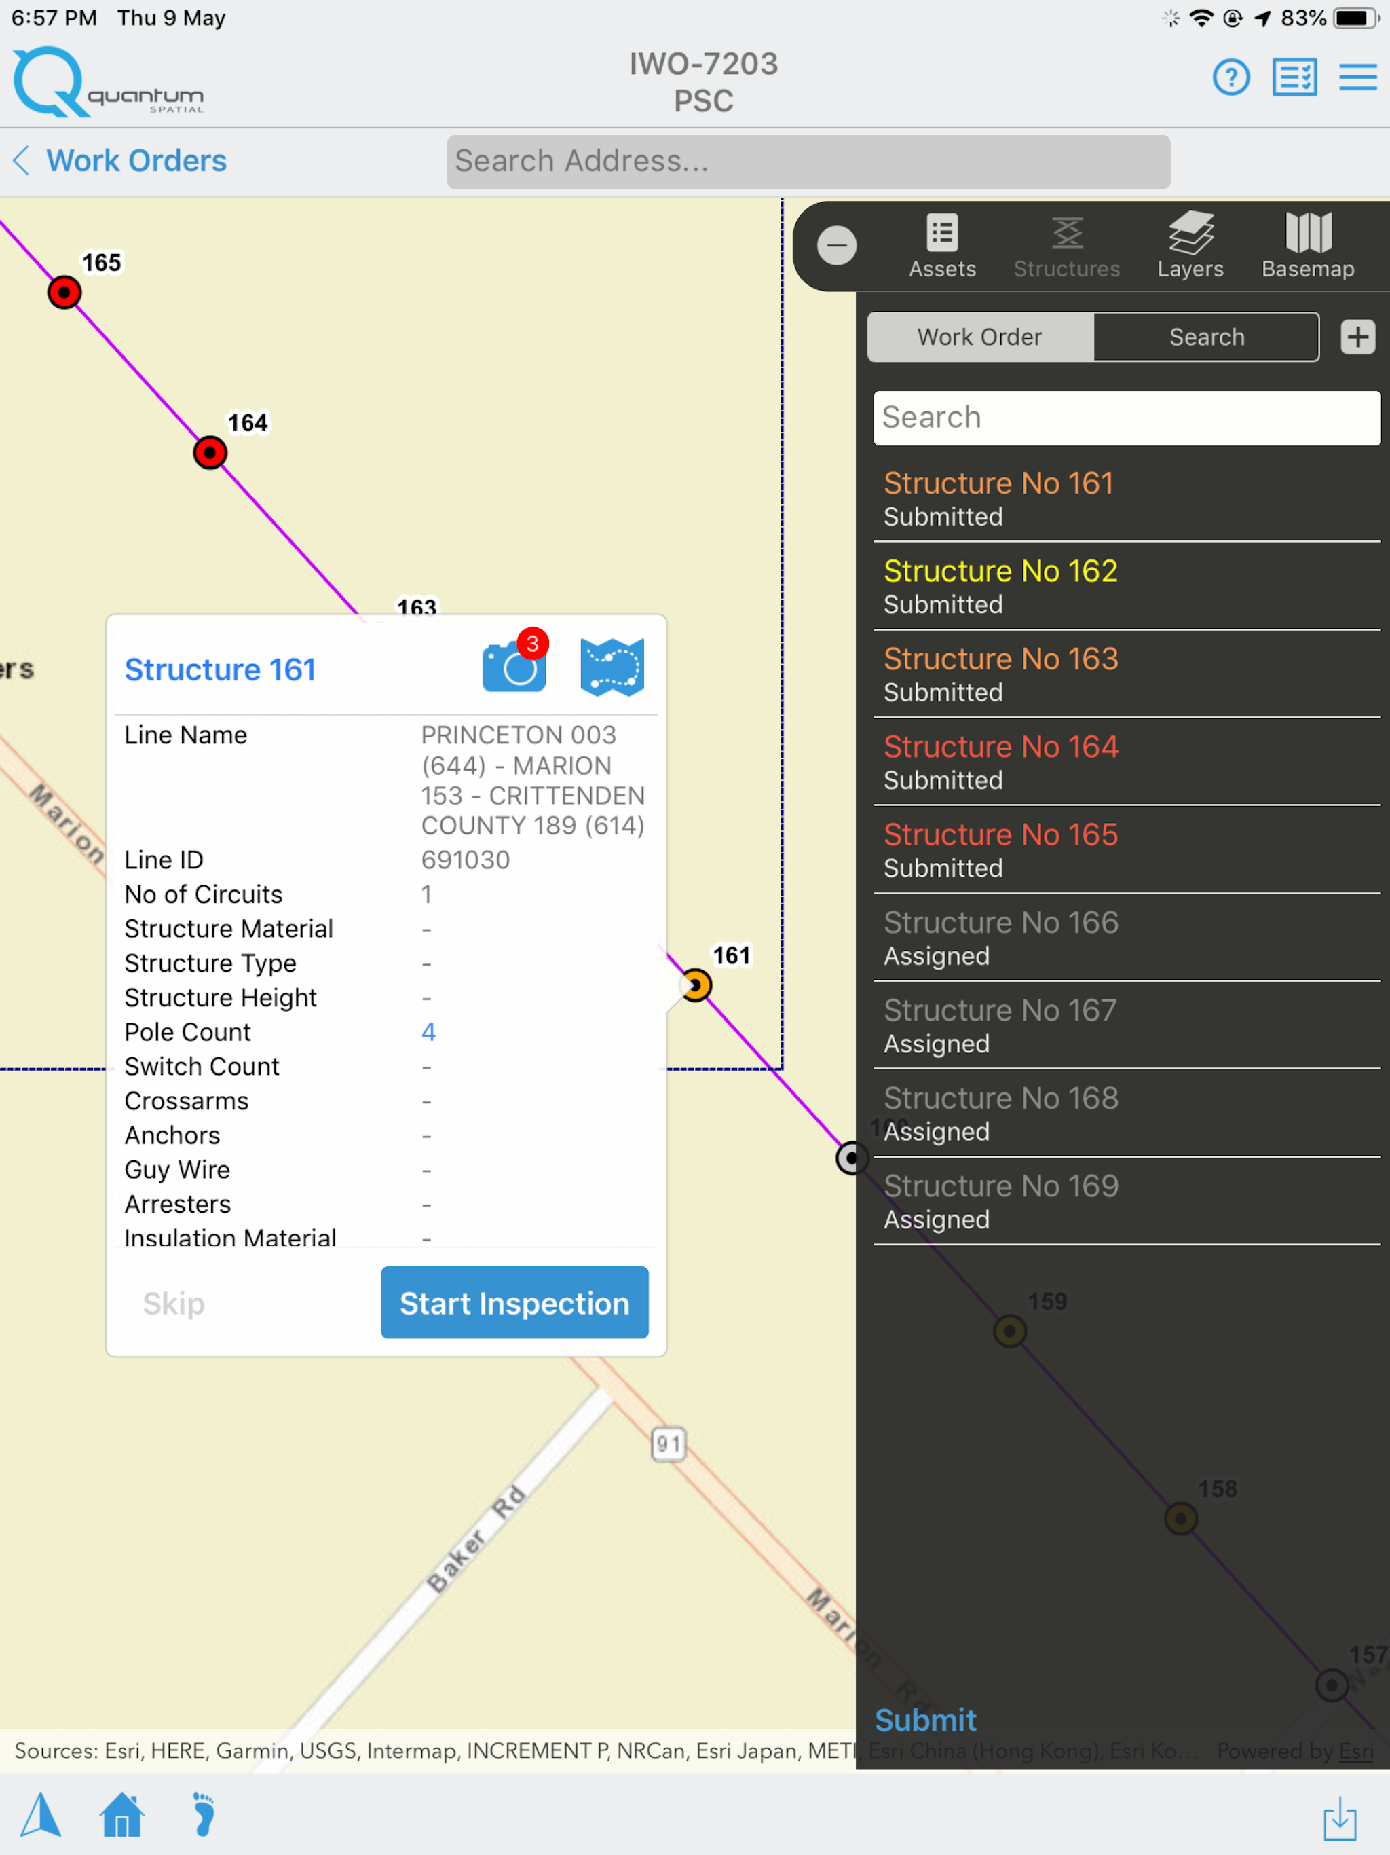The height and width of the screenshot is (1855, 1390).
Task: Select Structure No 168 in the list
Action: point(1126,1114)
